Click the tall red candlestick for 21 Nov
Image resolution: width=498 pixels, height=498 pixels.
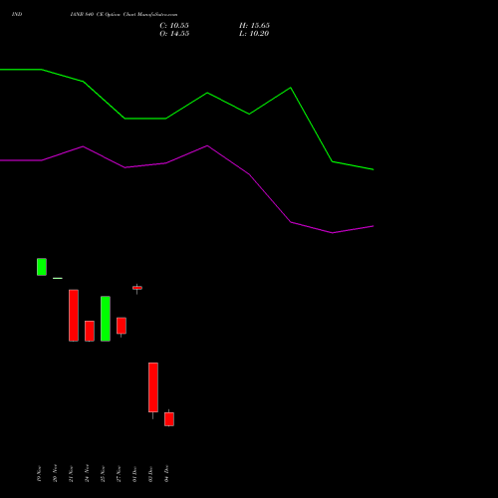tap(74, 316)
